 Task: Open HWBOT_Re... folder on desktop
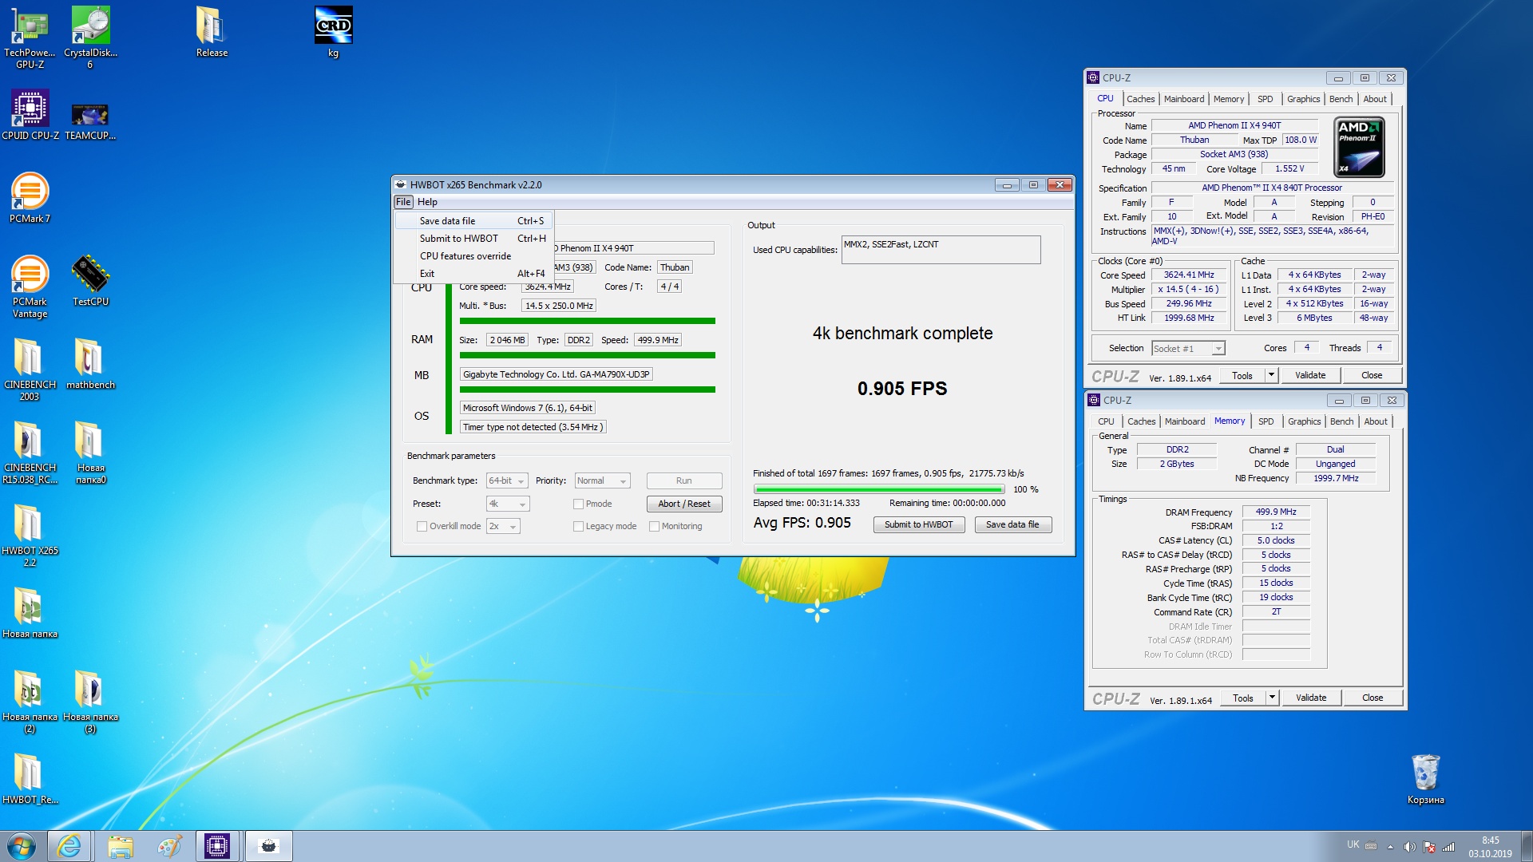tap(30, 779)
